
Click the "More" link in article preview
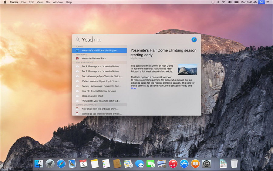[x=133, y=88]
